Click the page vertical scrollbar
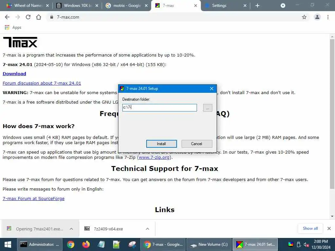This screenshot has height=251, width=335. point(332,114)
